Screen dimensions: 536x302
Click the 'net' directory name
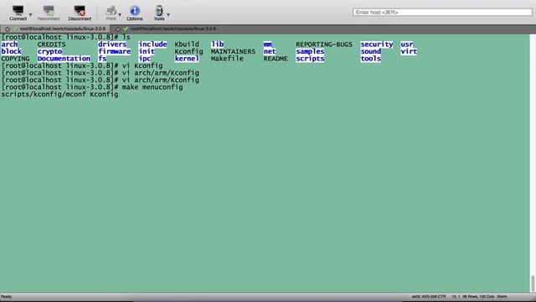(270, 51)
